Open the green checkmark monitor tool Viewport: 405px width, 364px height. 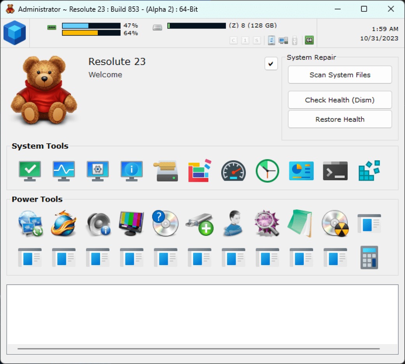click(30, 171)
